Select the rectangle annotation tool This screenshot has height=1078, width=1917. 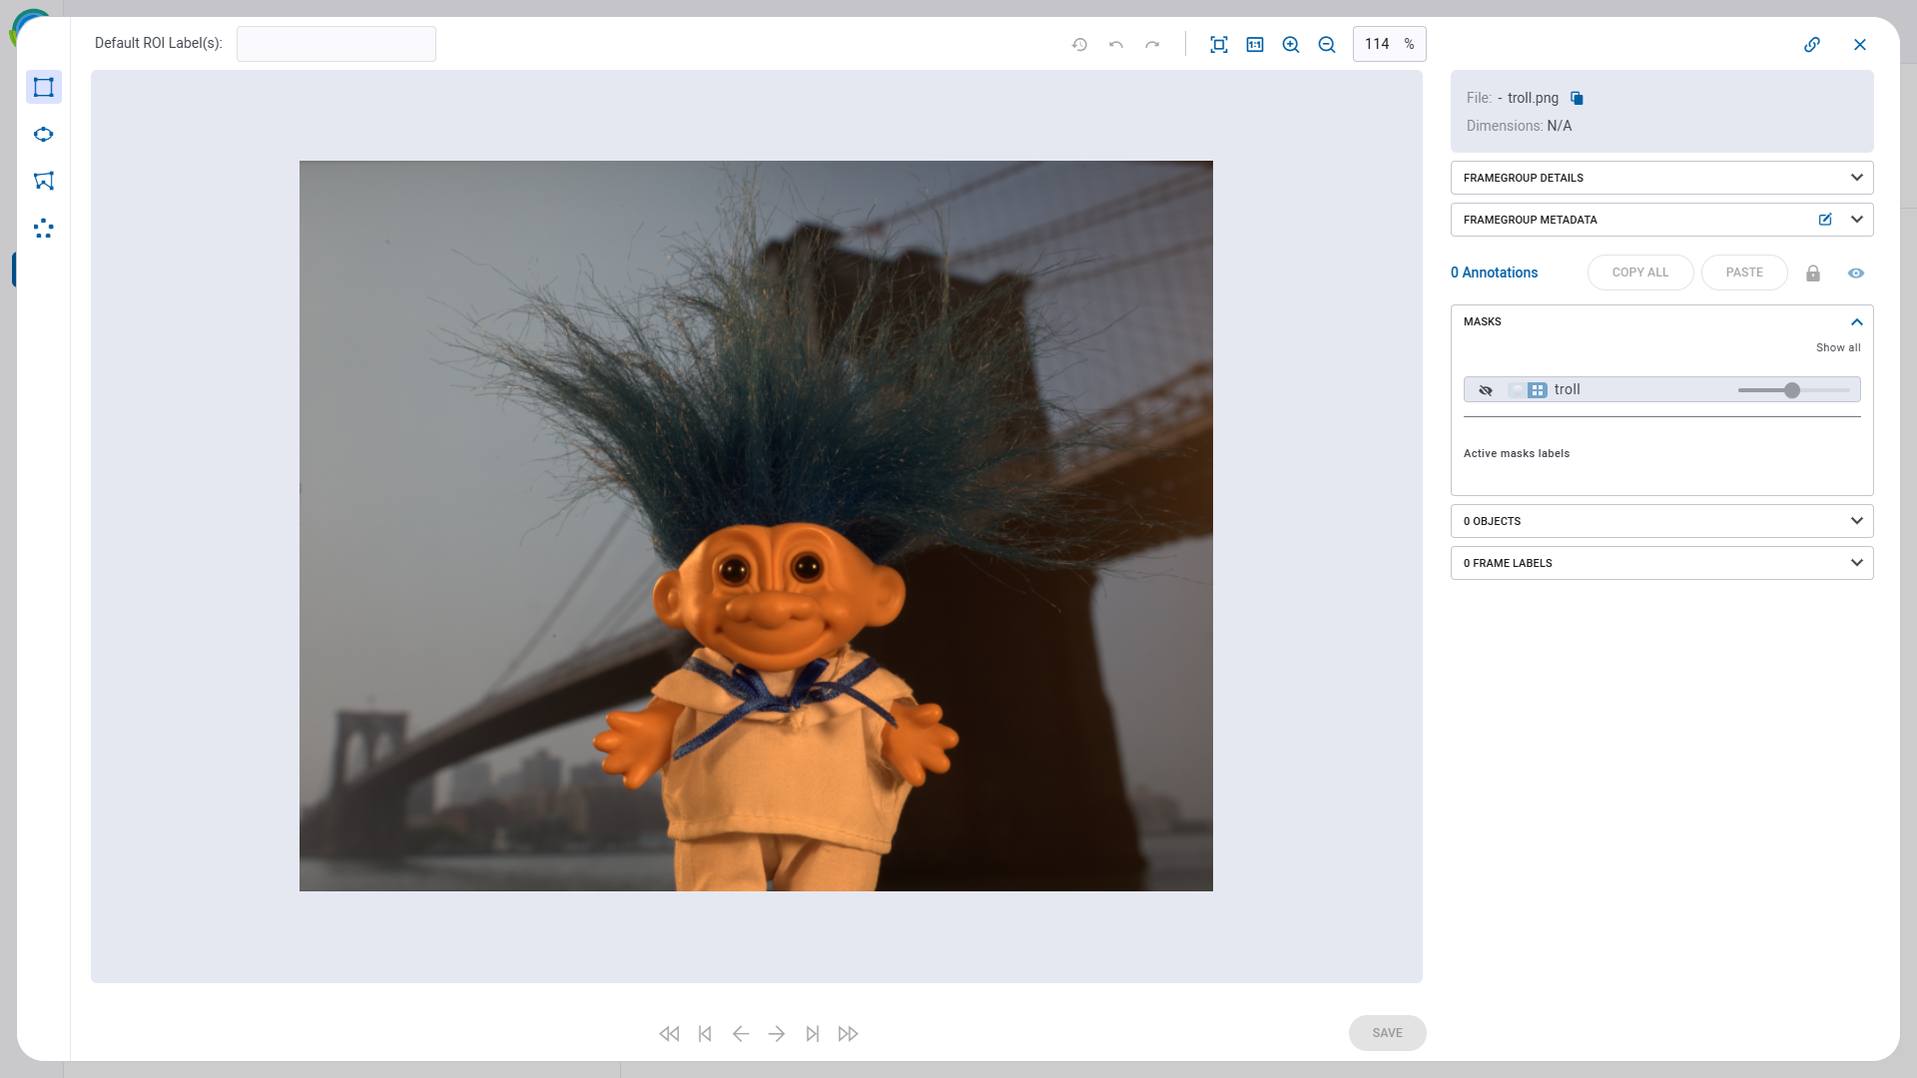click(x=44, y=87)
